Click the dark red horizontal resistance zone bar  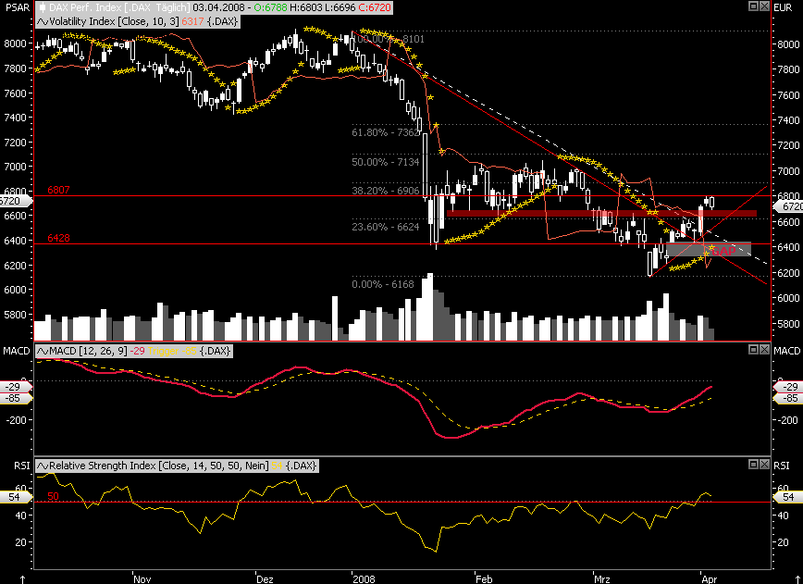[x=601, y=214]
